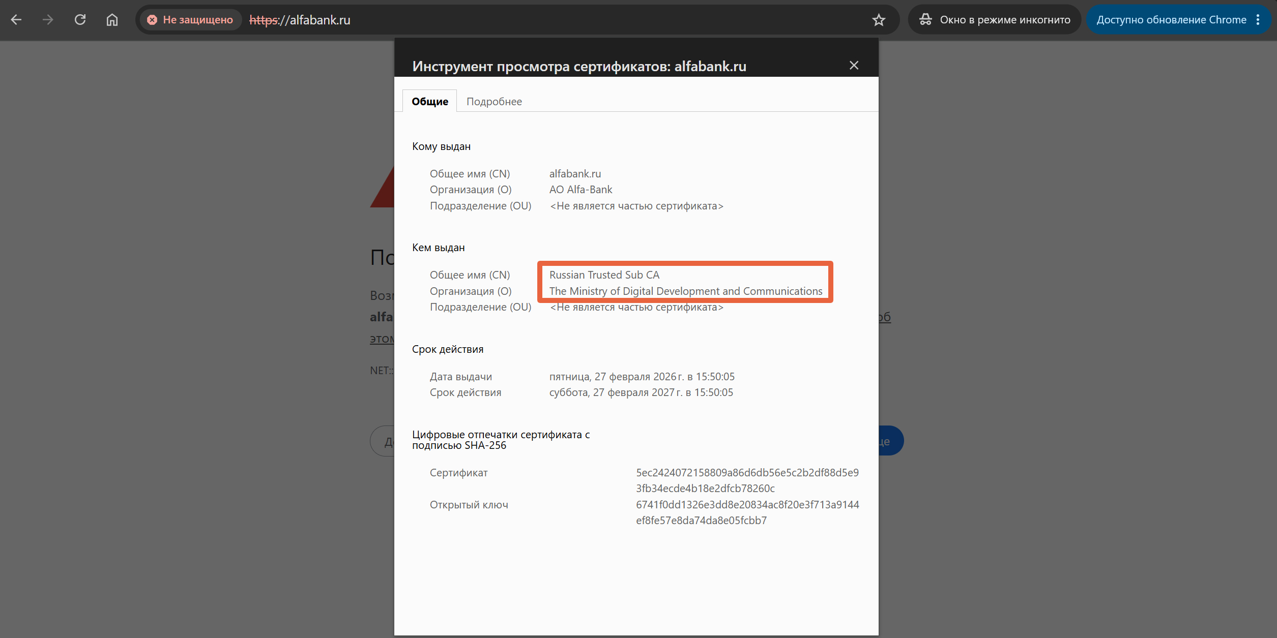Select the public key fingerprint starting 6741f0dd
Image resolution: width=1277 pixels, height=638 pixels.
747,512
